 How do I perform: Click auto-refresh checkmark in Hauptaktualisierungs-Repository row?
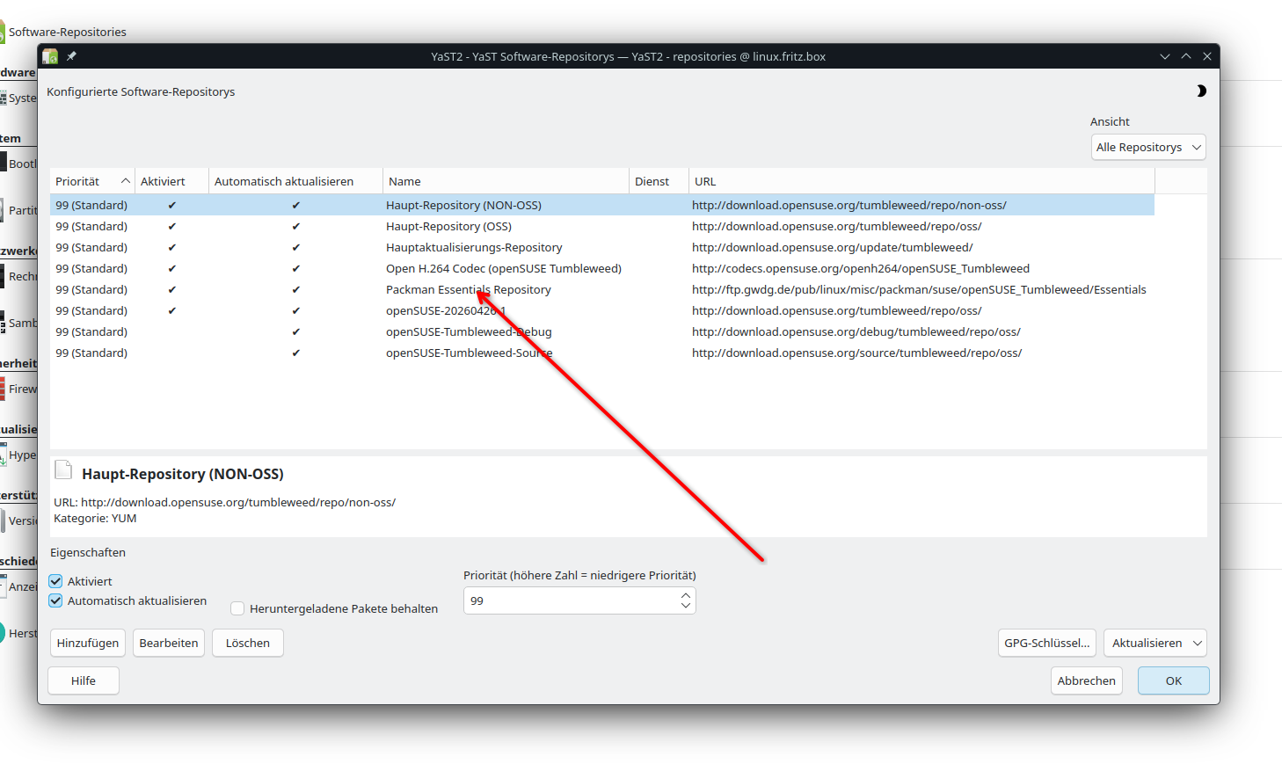coord(296,247)
